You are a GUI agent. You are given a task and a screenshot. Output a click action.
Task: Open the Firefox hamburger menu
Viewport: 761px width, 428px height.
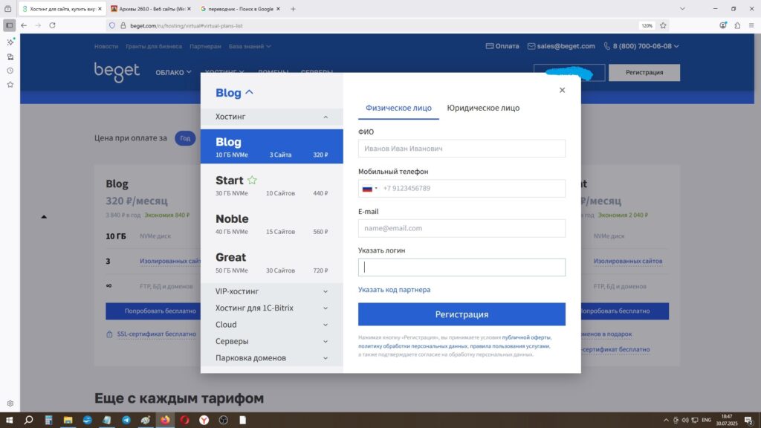tap(751, 25)
